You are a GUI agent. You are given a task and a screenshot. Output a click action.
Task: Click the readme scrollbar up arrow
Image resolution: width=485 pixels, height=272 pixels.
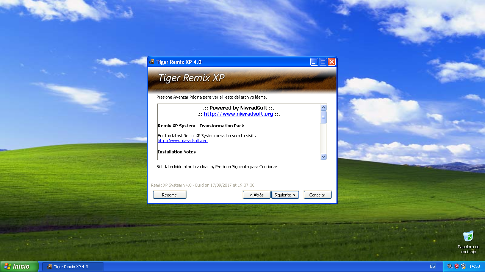[323, 107]
